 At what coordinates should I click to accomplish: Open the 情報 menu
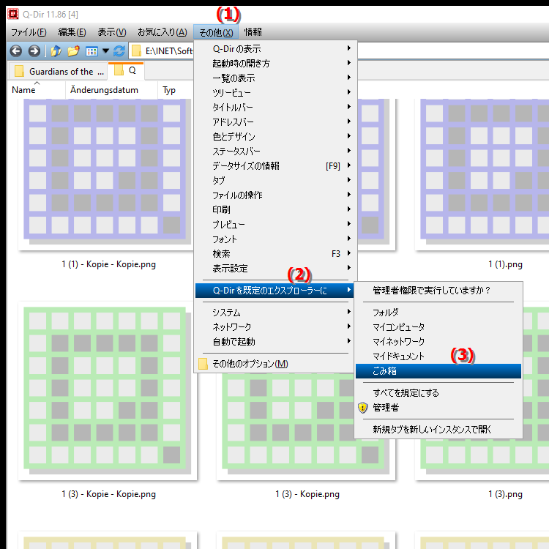(253, 32)
